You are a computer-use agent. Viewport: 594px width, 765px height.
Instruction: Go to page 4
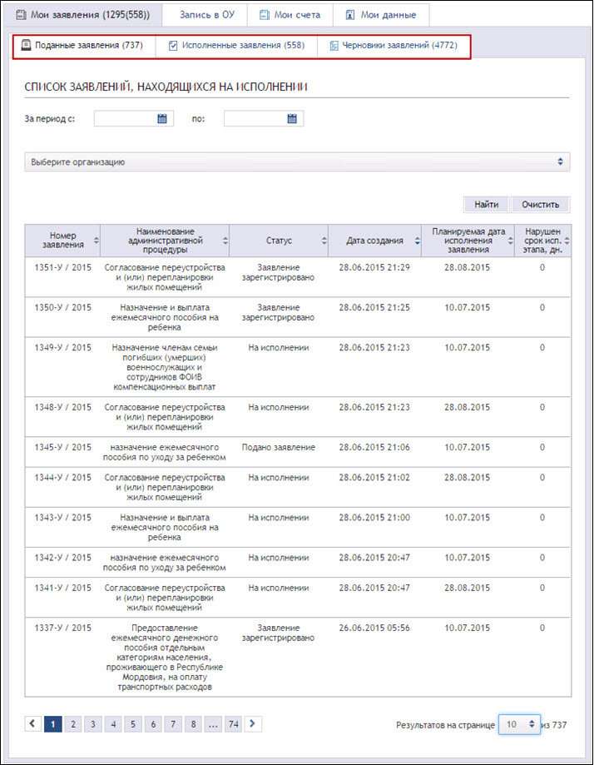pyautogui.click(x=113, y=724)
